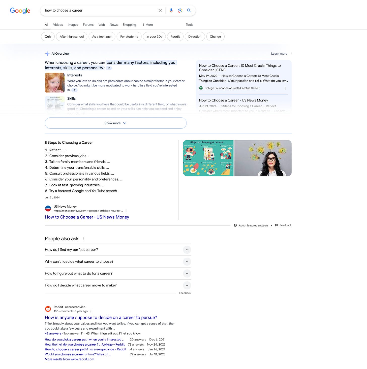Switch to the Shopping tab

point(129,25)
